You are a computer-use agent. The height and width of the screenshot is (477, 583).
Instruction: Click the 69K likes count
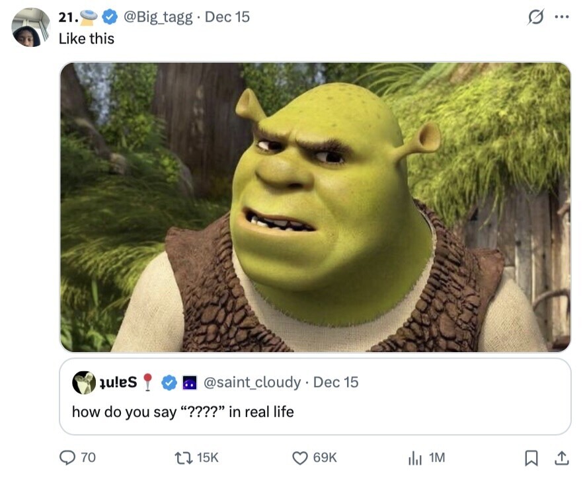(x=325, y=458)
